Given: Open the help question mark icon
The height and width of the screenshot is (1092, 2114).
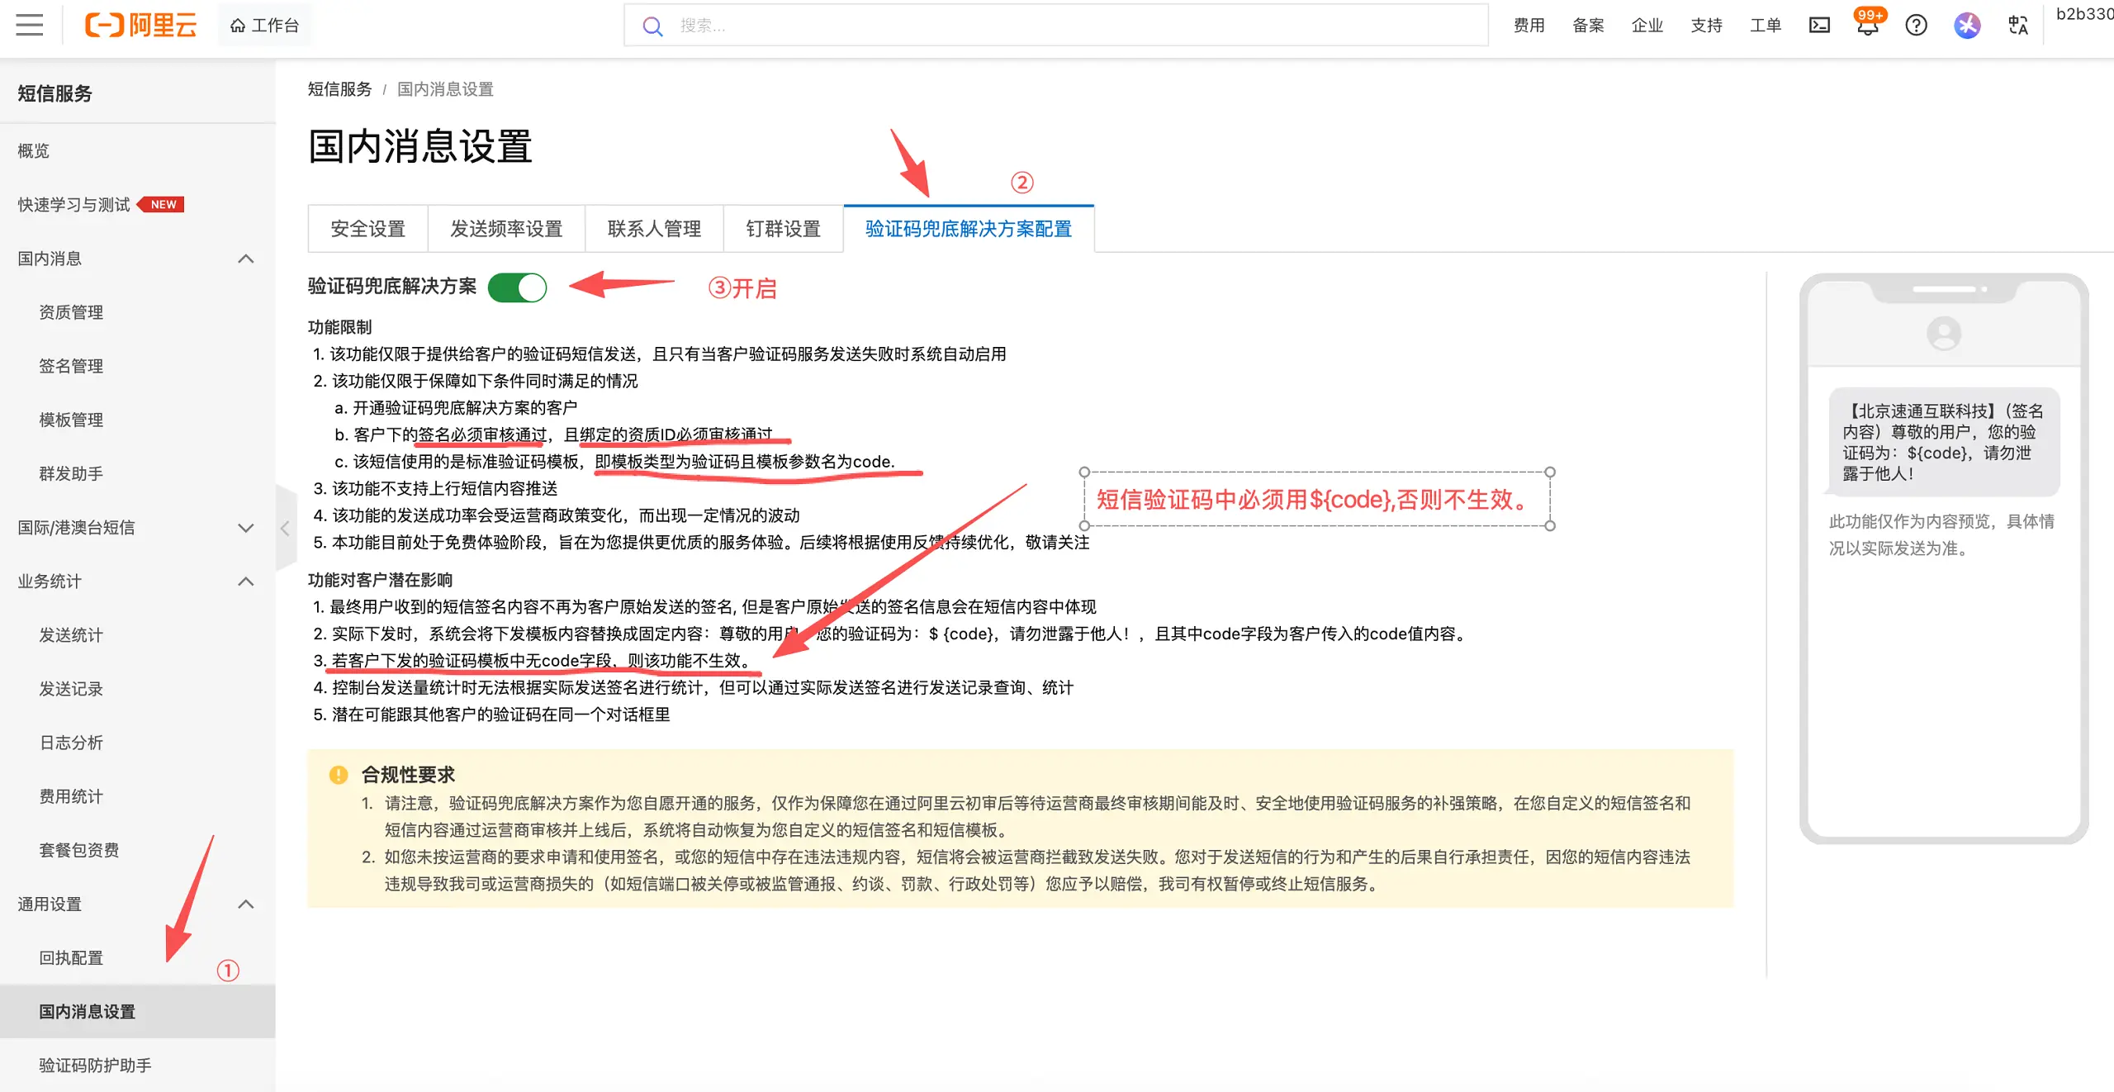Looking at the screenshot, I should (x=1916, y=25).
